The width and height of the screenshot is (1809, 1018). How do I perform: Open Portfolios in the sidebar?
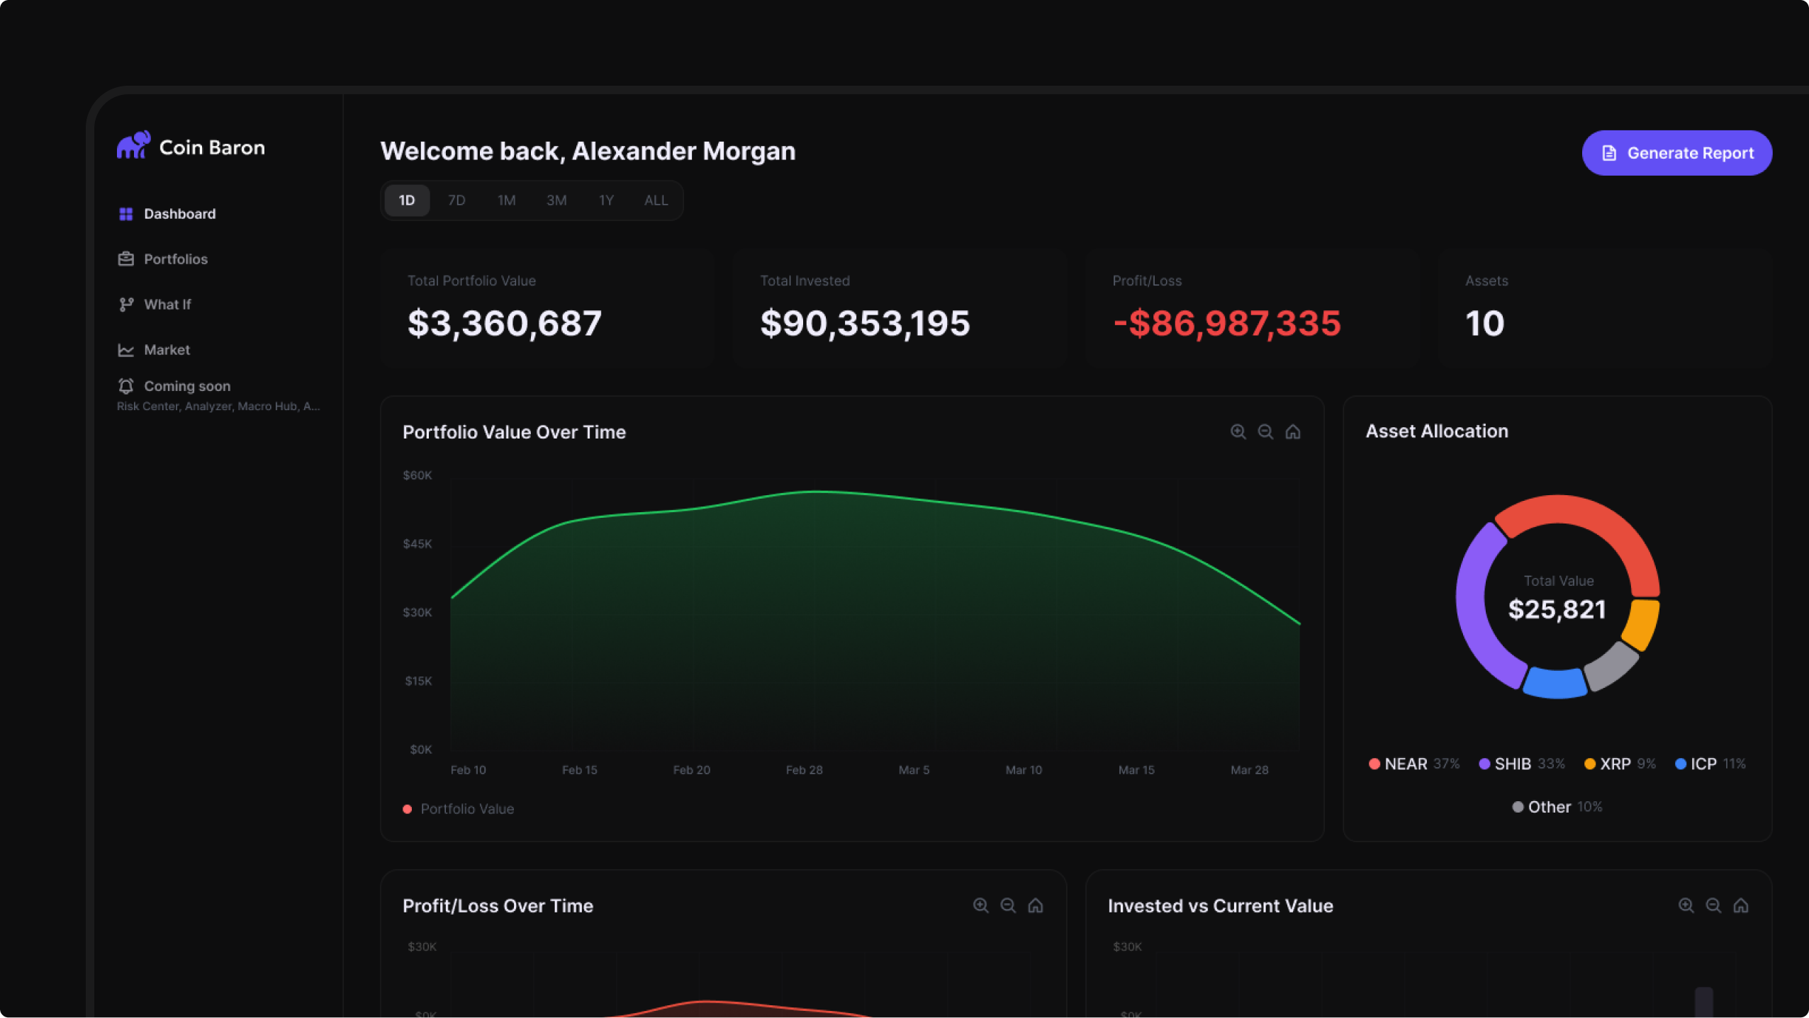(x=163, y=259)
